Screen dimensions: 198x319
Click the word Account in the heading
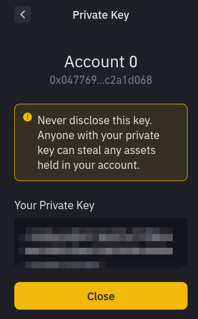pyautogui.click(x=95, y=62)
